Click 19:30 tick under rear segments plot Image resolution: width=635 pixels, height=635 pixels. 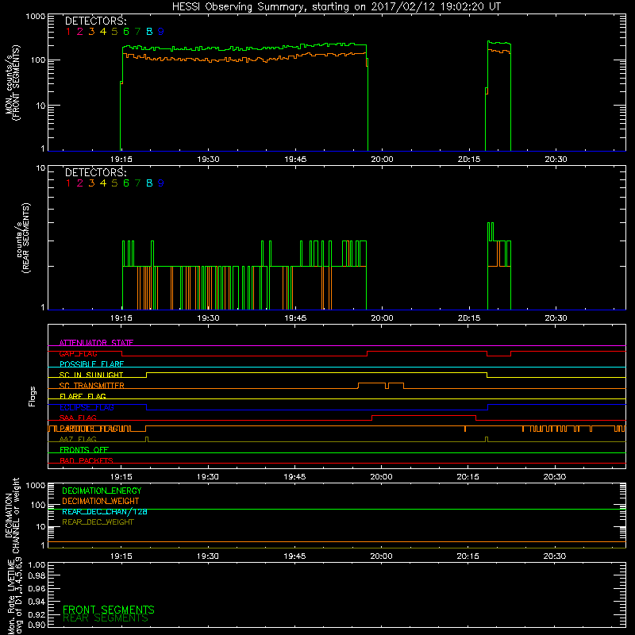point(208,318)
